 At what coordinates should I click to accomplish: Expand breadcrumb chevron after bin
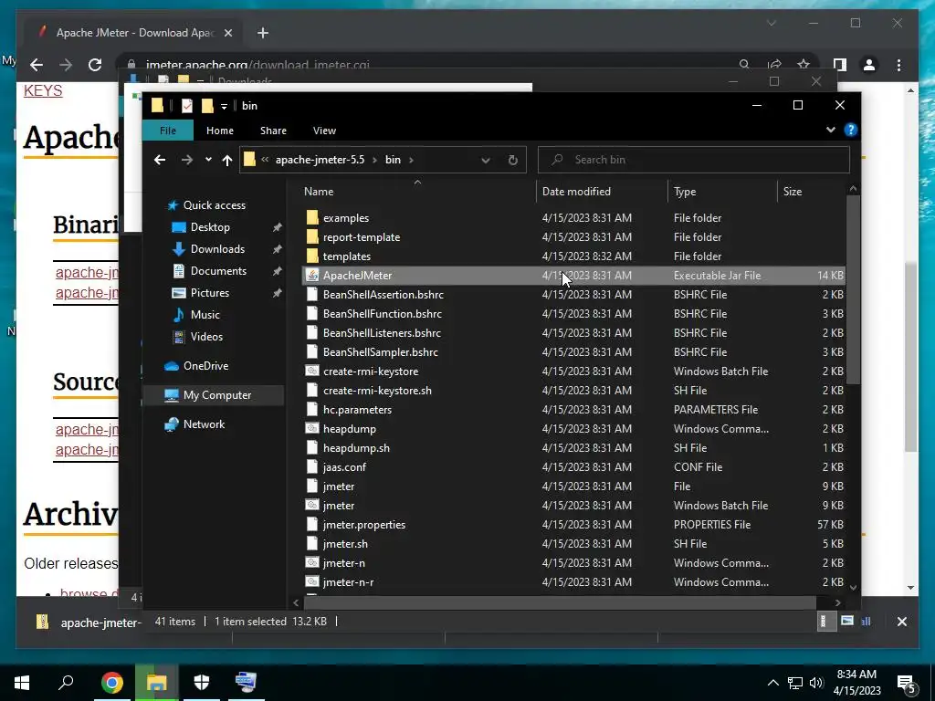[x=412, y=160]
